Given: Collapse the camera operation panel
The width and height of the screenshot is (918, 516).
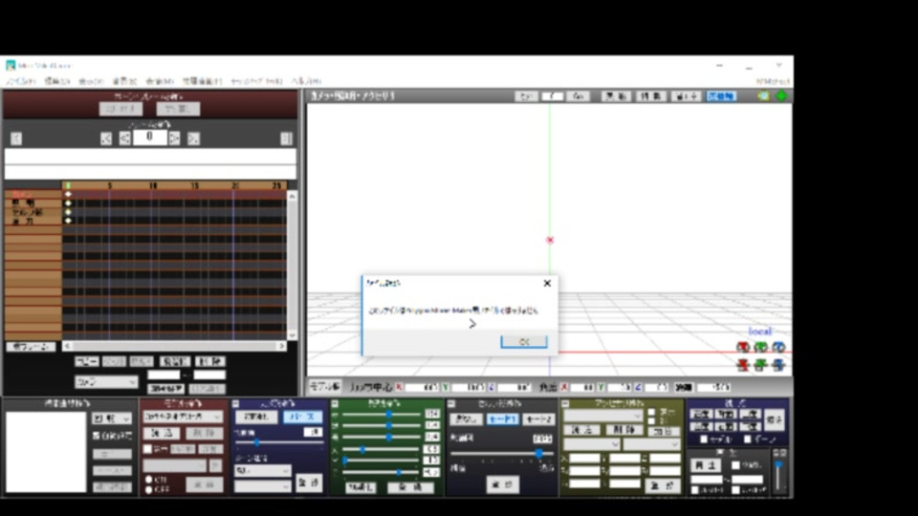Looking at the screenshot, I should (235, 403).
